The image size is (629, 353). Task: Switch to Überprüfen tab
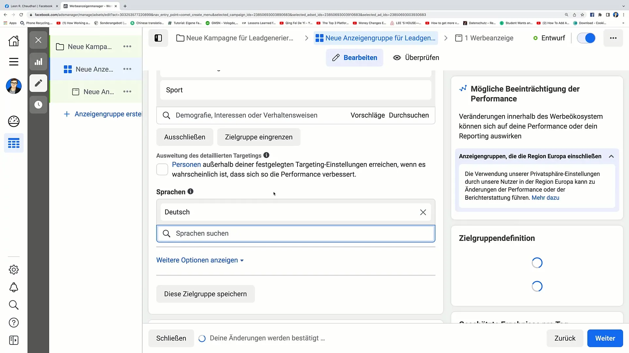point(416,58)
